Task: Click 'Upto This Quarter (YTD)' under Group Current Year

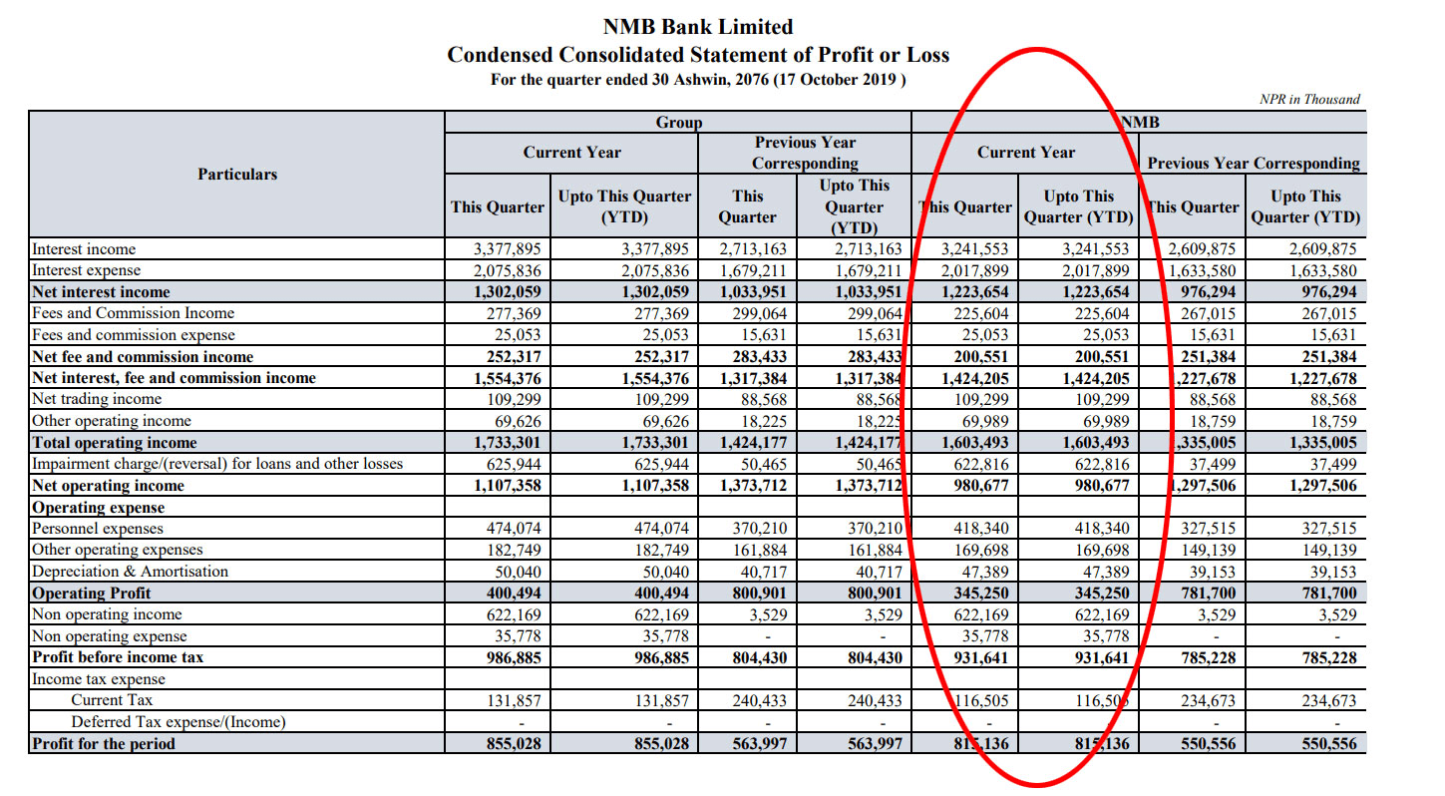Action: coord(624,206)
